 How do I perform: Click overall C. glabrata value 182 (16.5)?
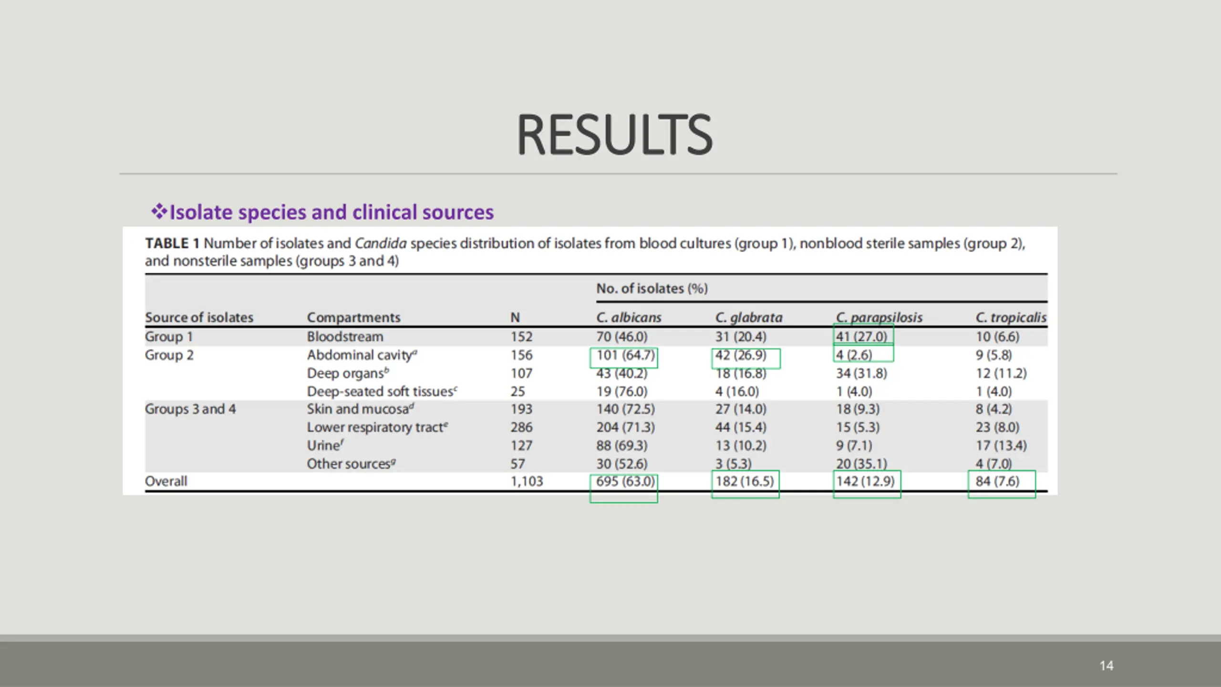point(745,481)
